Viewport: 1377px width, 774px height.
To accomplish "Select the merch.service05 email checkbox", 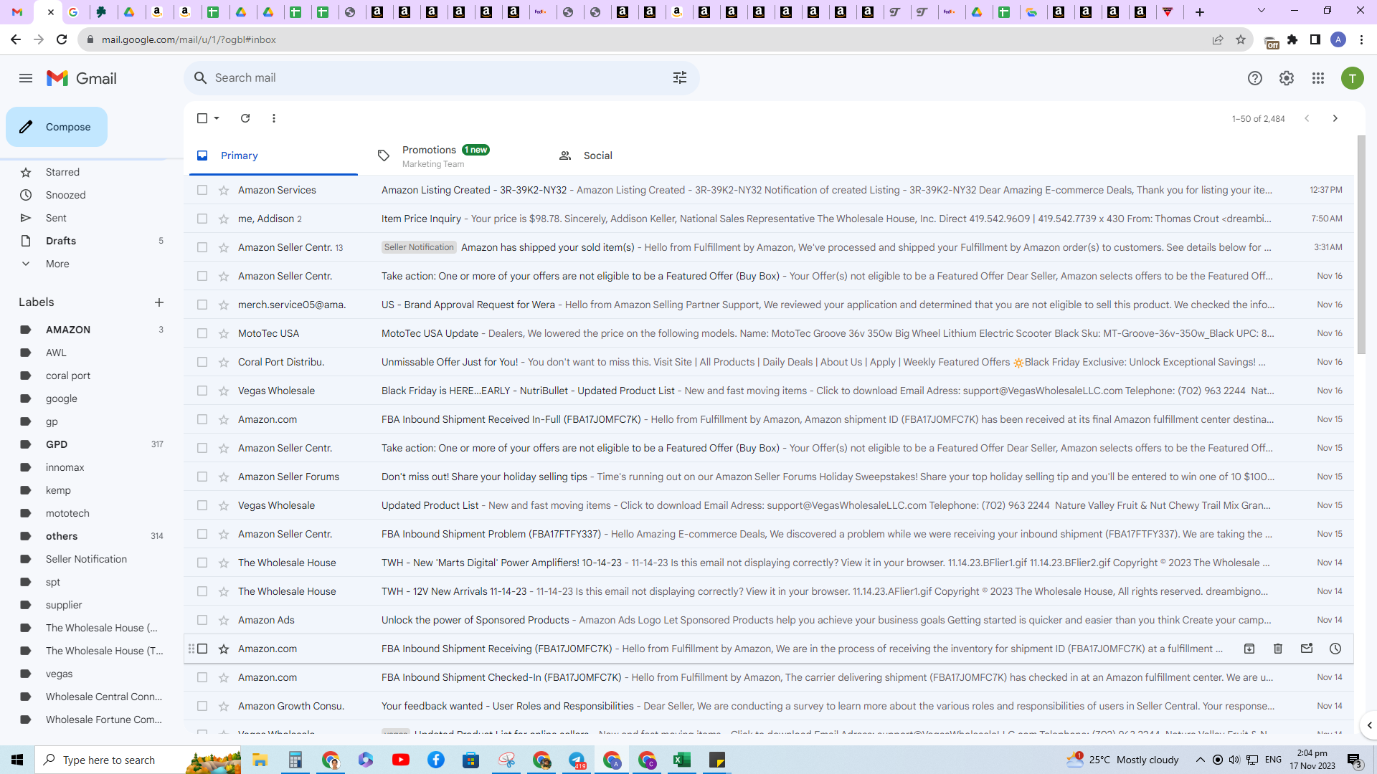I will coord(202,305).
